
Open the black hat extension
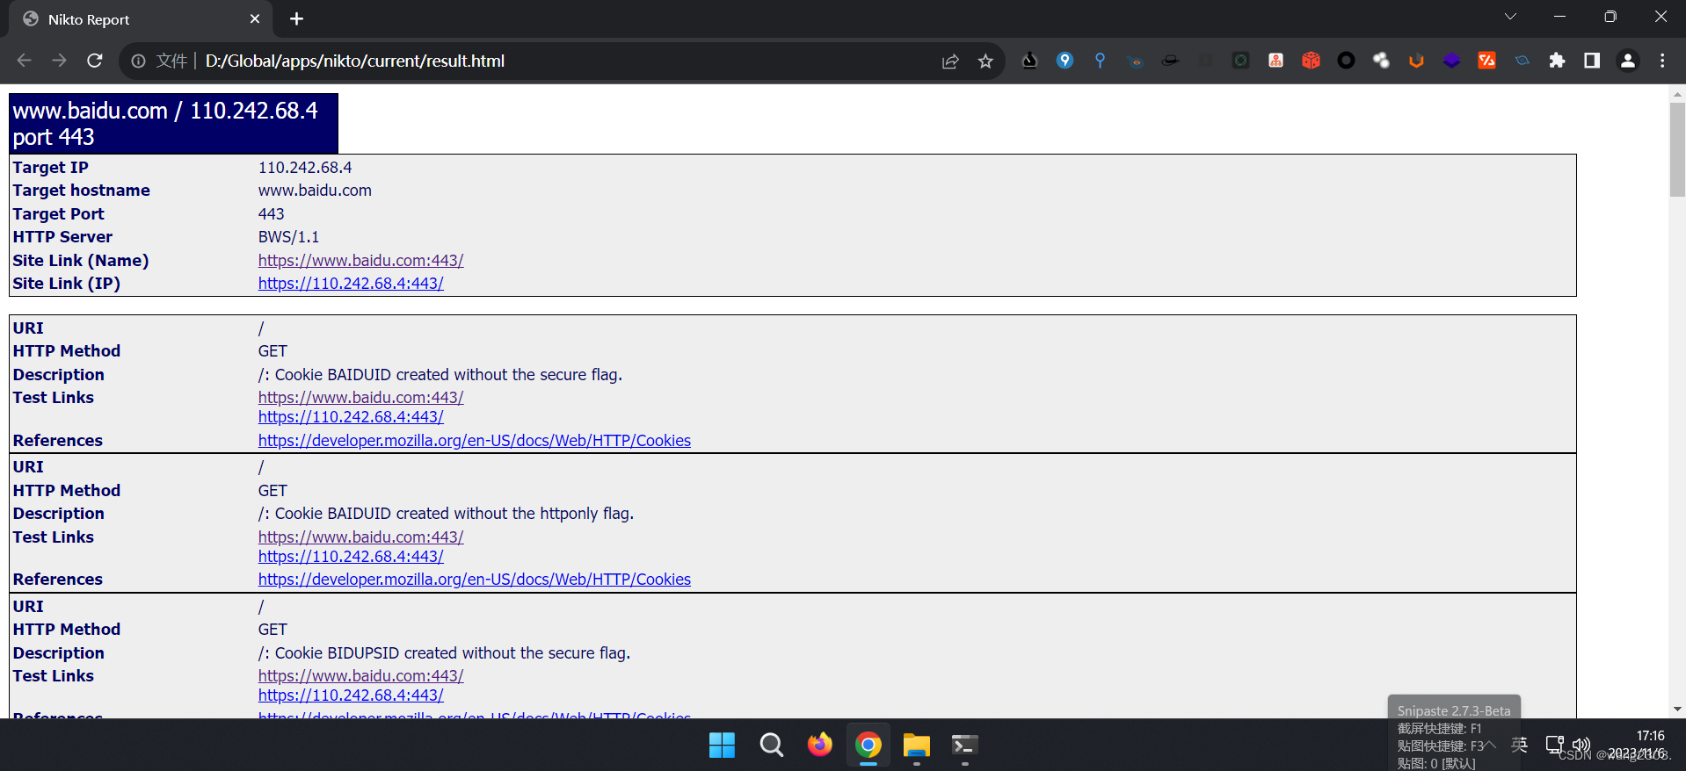(1171, 61)
